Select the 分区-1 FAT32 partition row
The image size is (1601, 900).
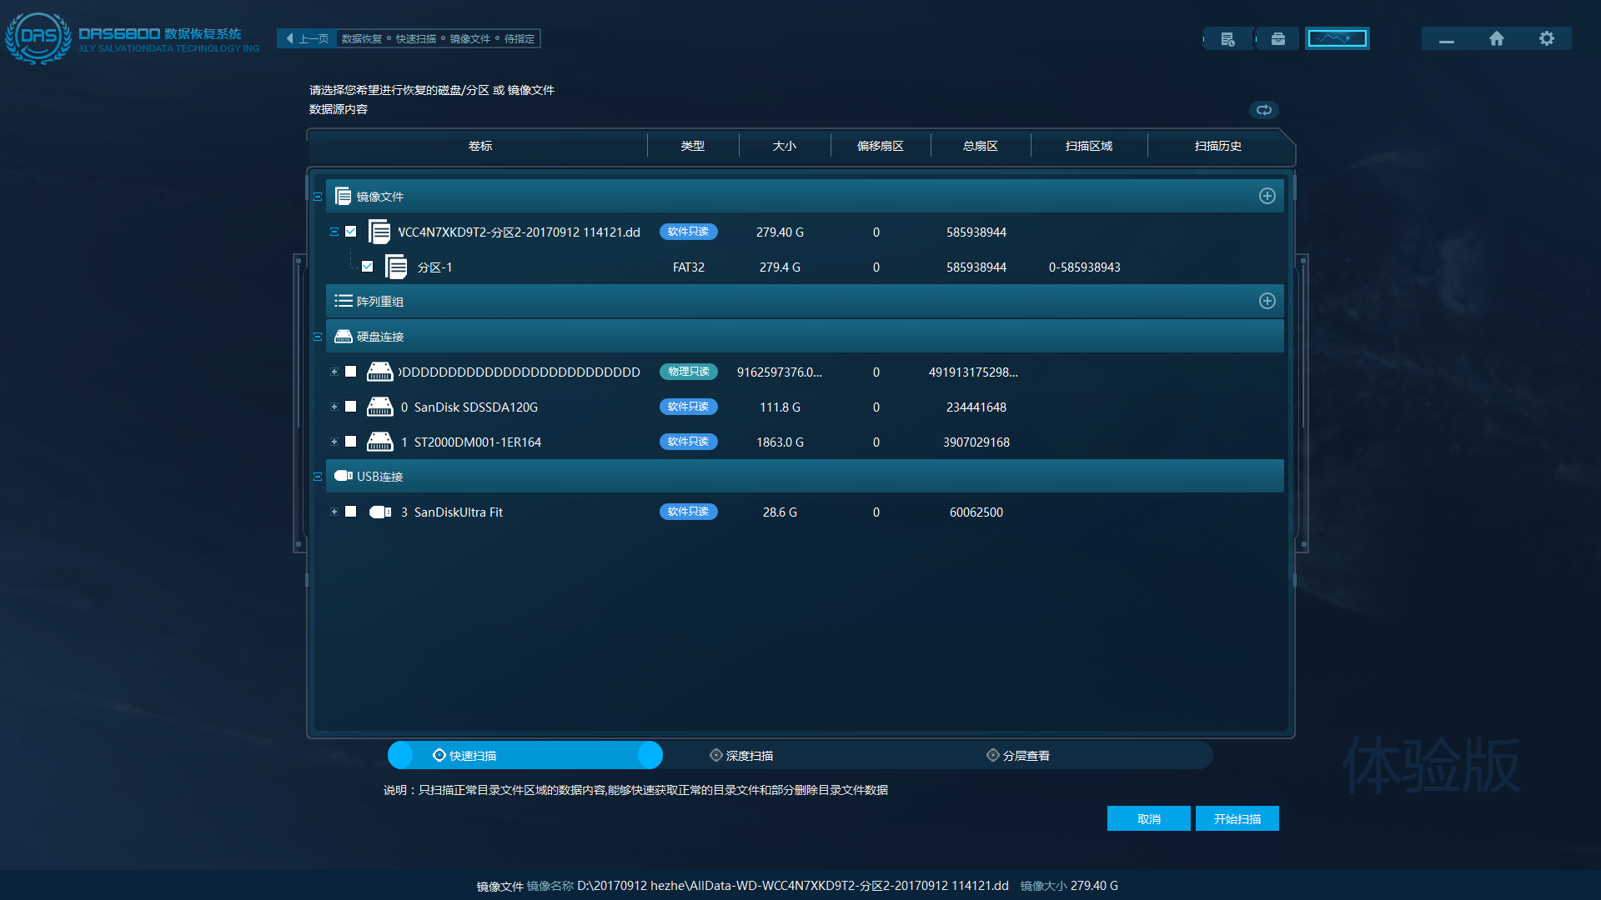coord(434,267)
